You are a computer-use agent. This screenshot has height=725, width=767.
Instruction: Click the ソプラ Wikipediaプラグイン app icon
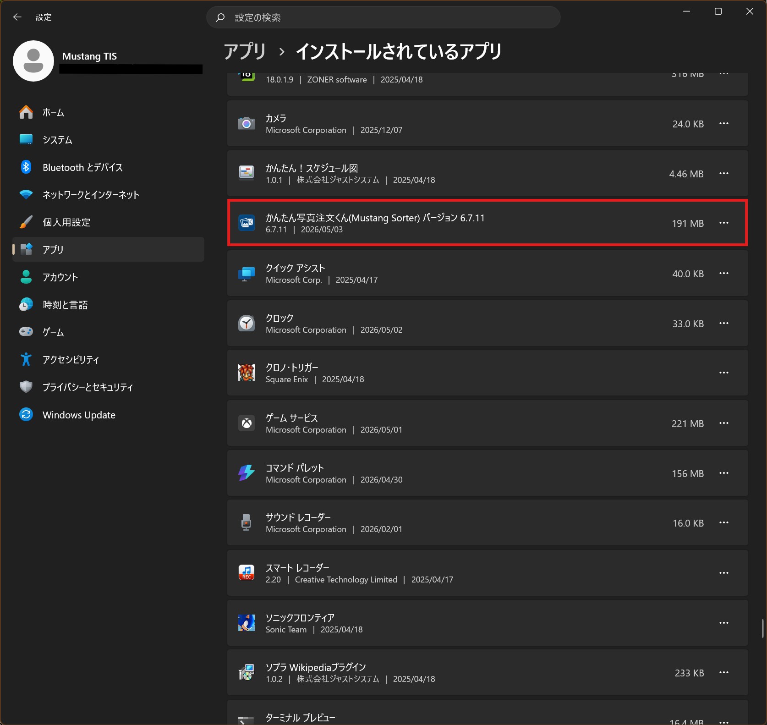[247, 672]
